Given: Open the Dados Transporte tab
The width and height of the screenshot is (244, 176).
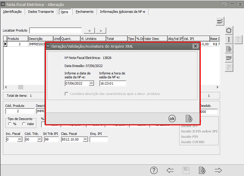Looking at the screenshot, I should coord(41,12).
